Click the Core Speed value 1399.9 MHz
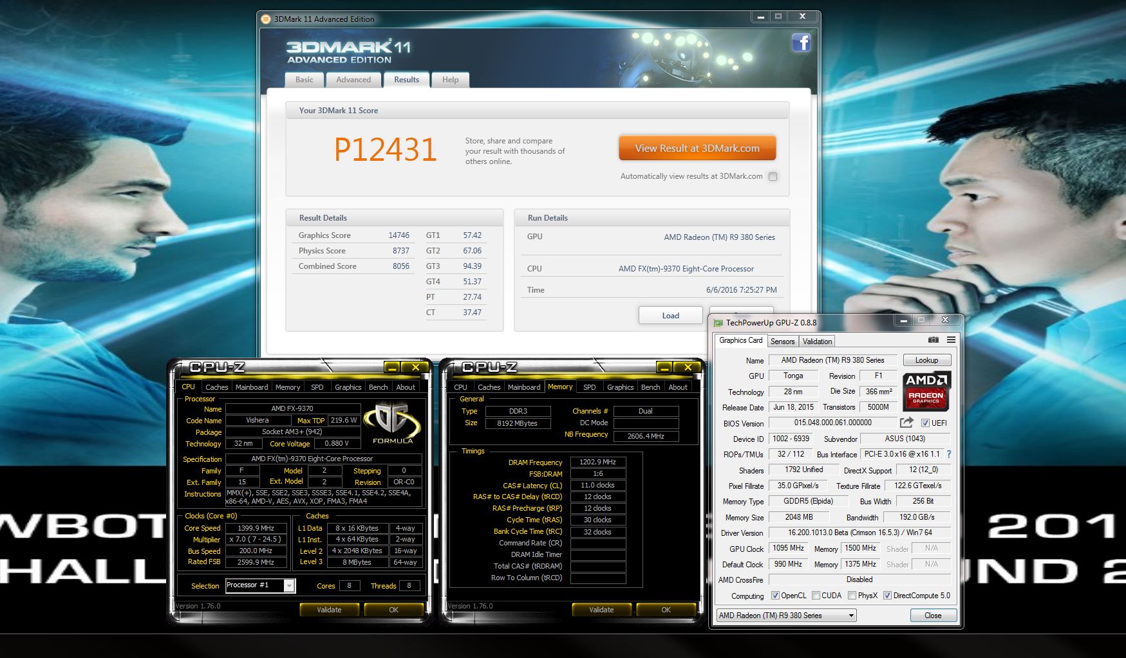Image resolution: width=1126 pixels, height=658 pixels. [x=256, y=528]
